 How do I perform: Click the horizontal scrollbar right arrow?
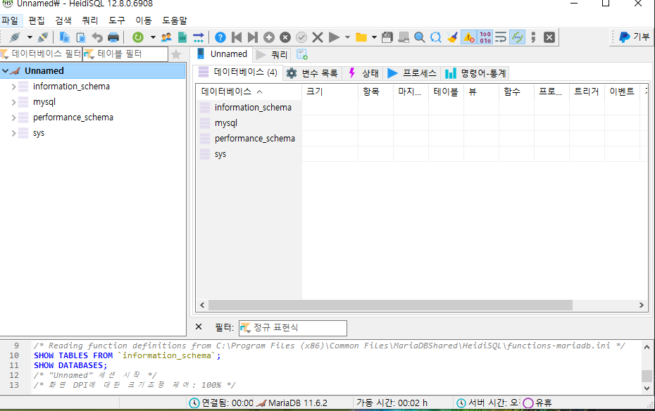(641, 305)
